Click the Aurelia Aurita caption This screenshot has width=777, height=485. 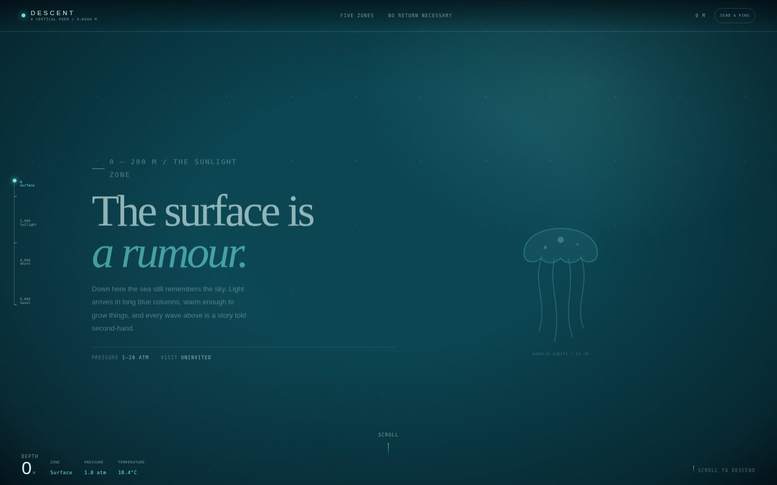coord(560,354)
